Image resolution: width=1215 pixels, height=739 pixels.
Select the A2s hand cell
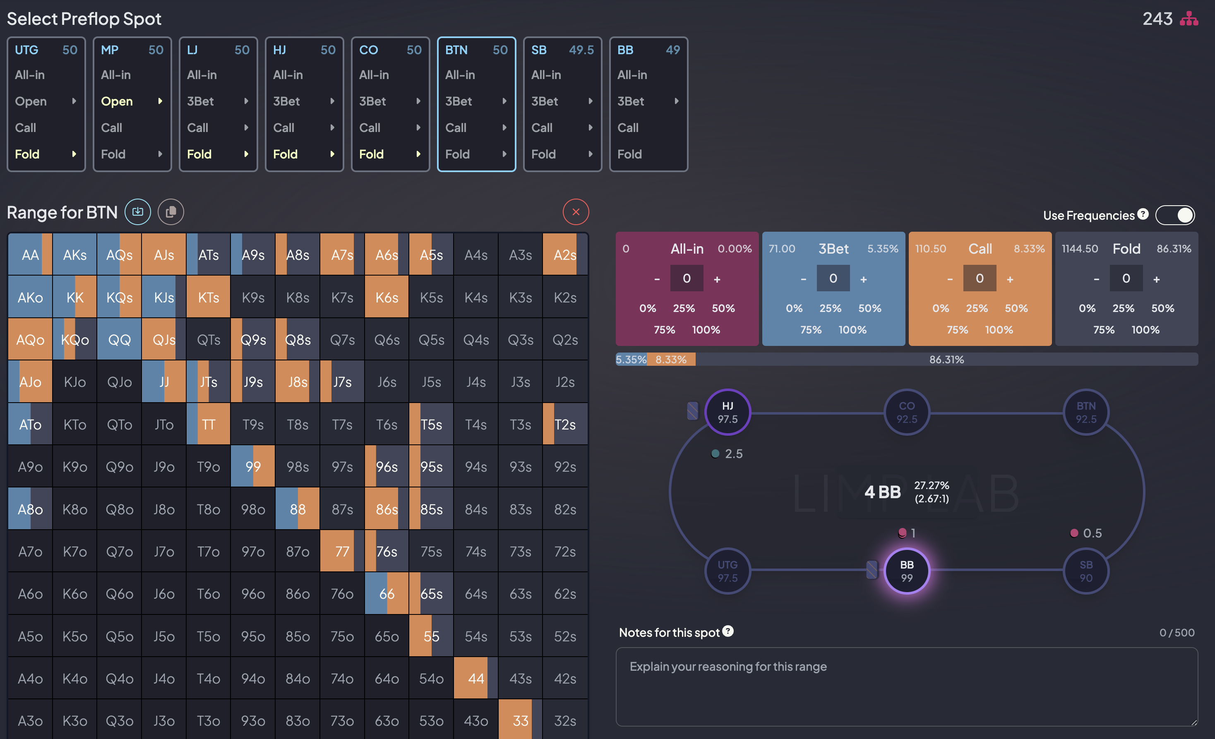tap(564, 254)
